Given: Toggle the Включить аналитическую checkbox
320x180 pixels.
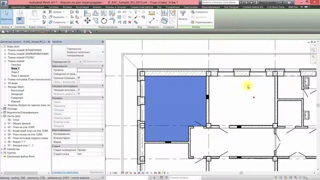Looking at the screenshot, I should pyautogui.click(x=79, y=94).
